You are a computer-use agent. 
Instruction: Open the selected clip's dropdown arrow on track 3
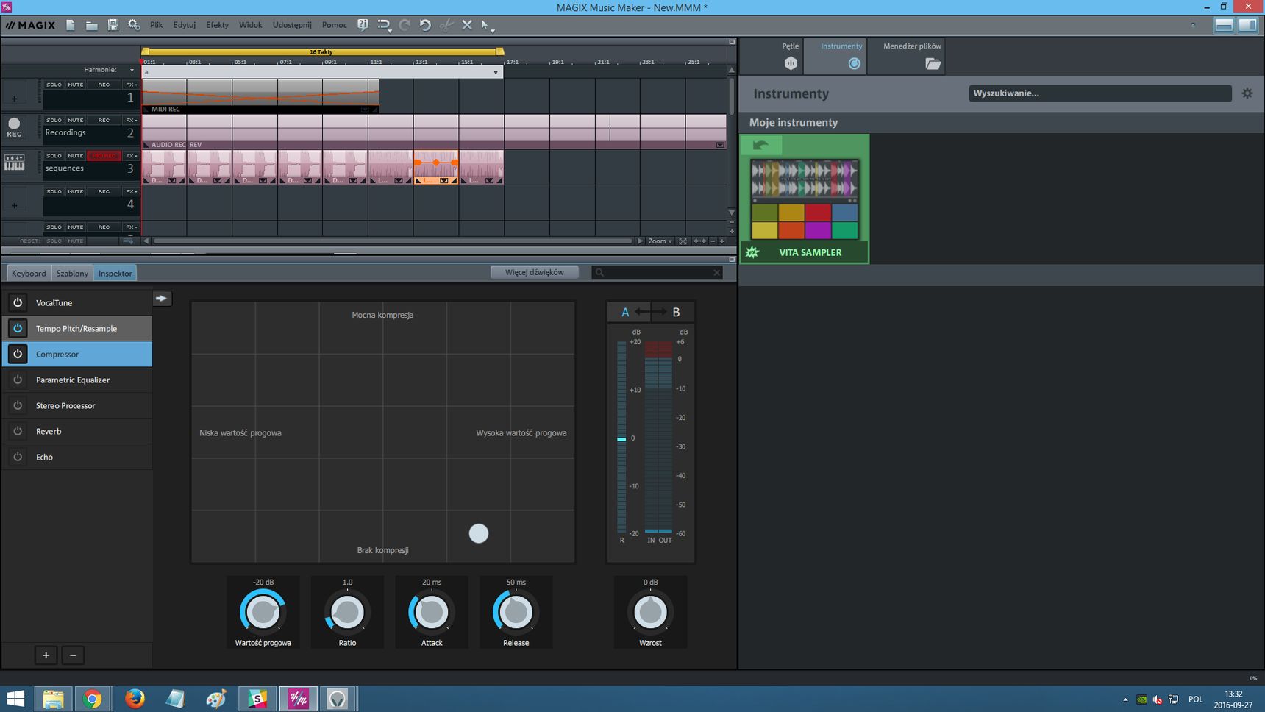(444, 180)
